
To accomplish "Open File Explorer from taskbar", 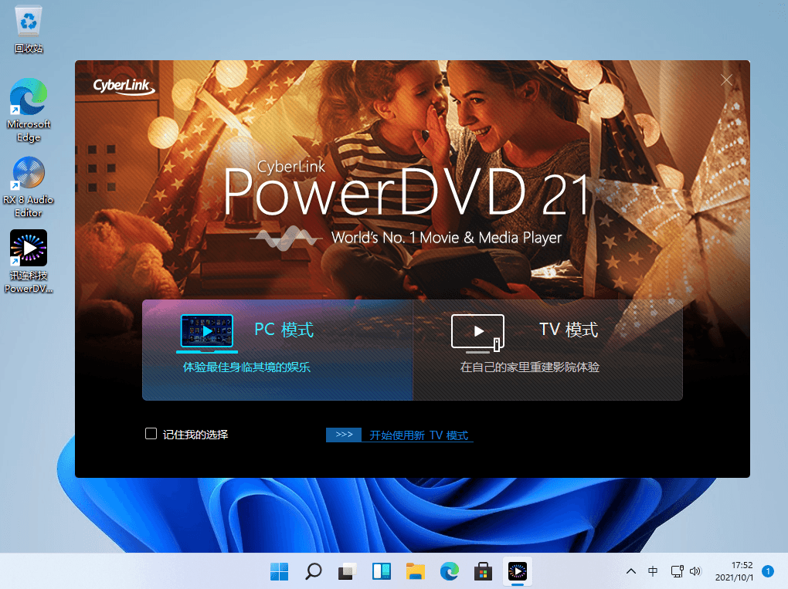I will click(416, 571).
